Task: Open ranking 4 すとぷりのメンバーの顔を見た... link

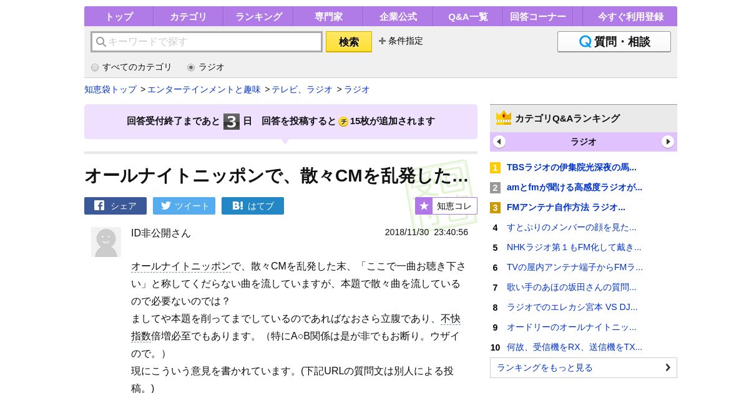Action: coord(572,227)
